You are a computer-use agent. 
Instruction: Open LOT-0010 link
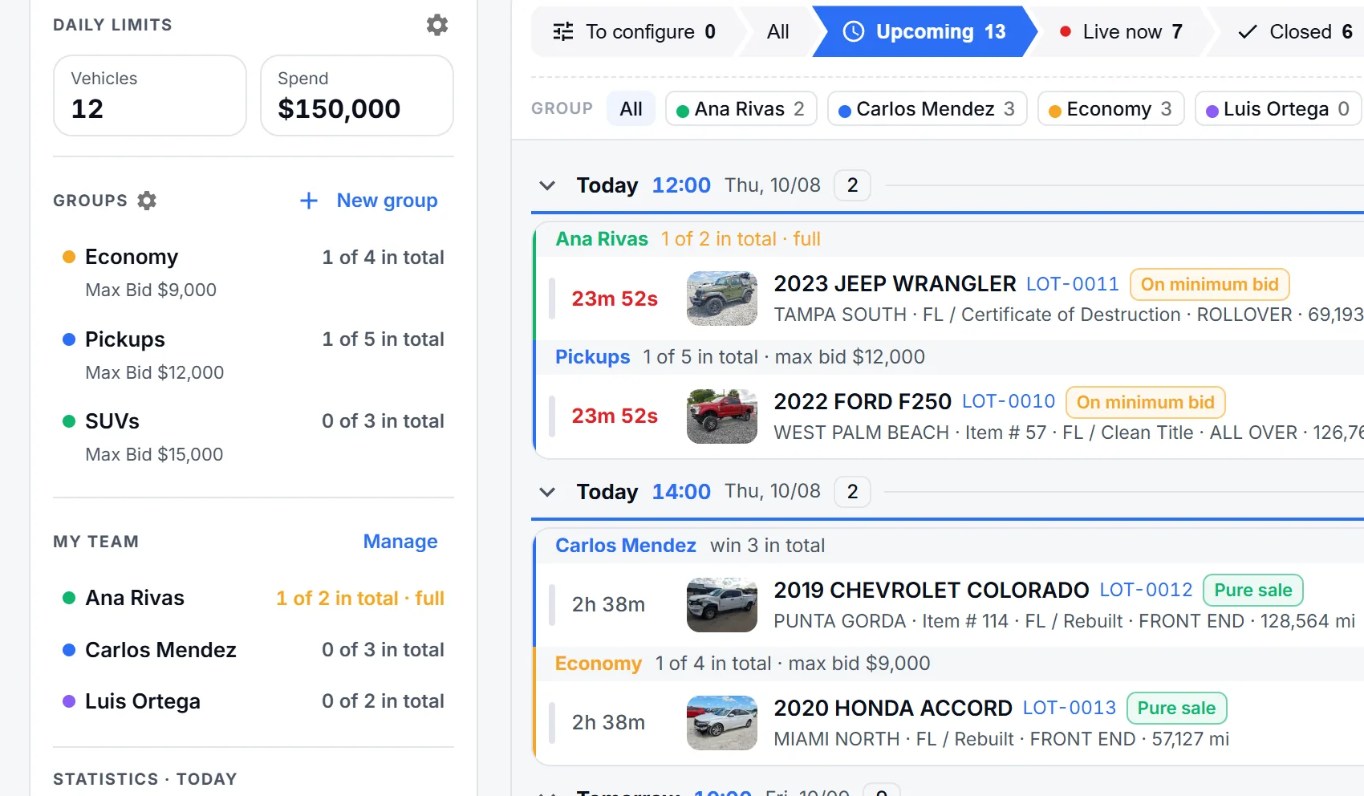point(1009,402)
